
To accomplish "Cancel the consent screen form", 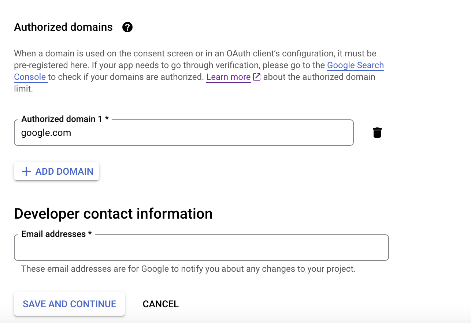I will pyautogui.click(x=161, y=304).
